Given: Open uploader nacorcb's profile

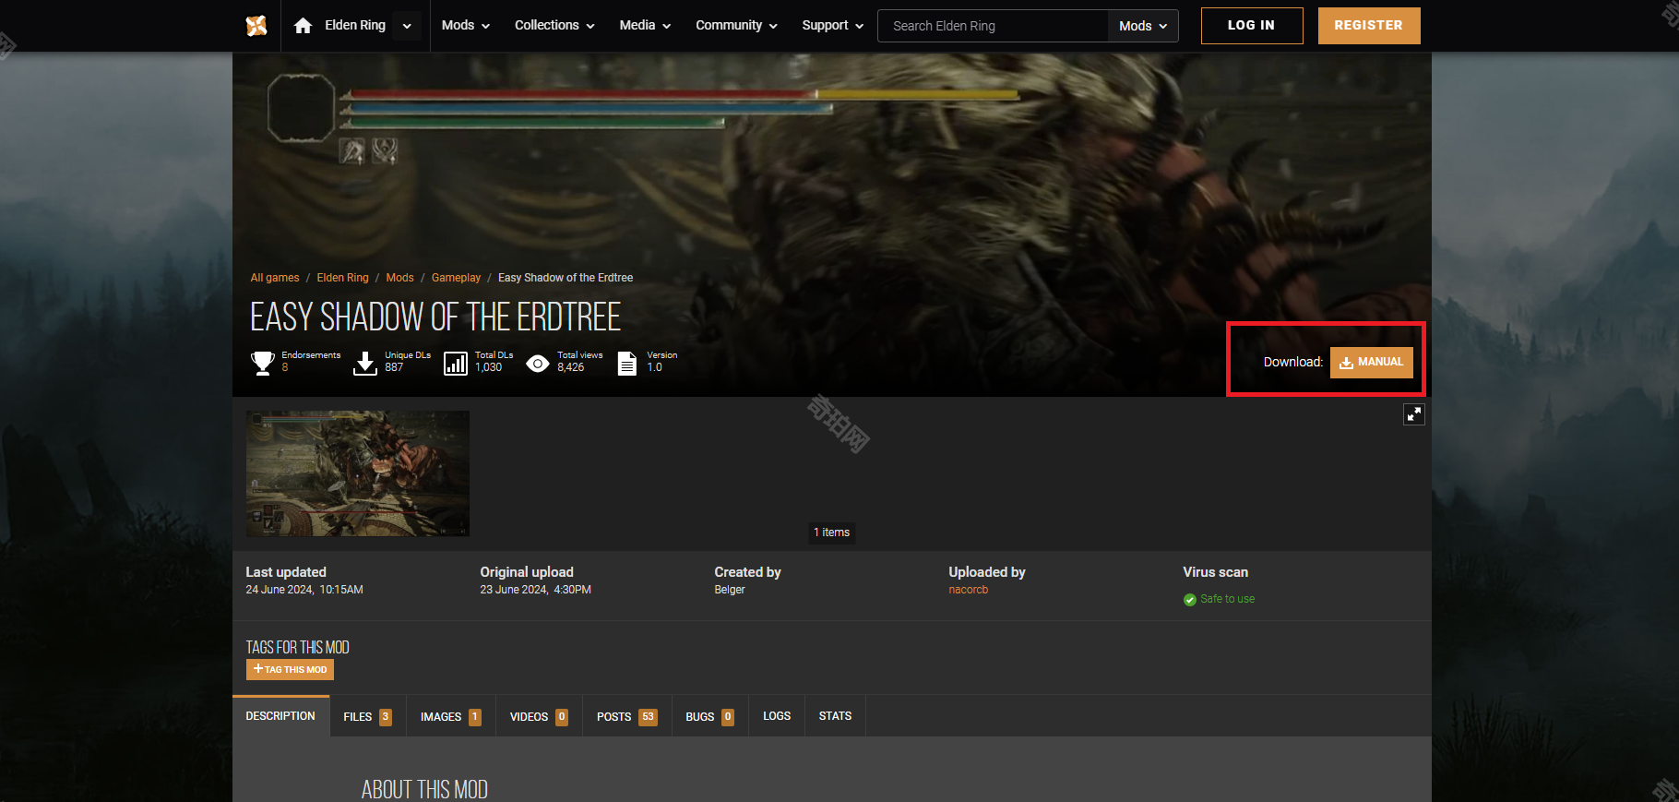Looking at the screenshot, I should (x=969, y=590).
